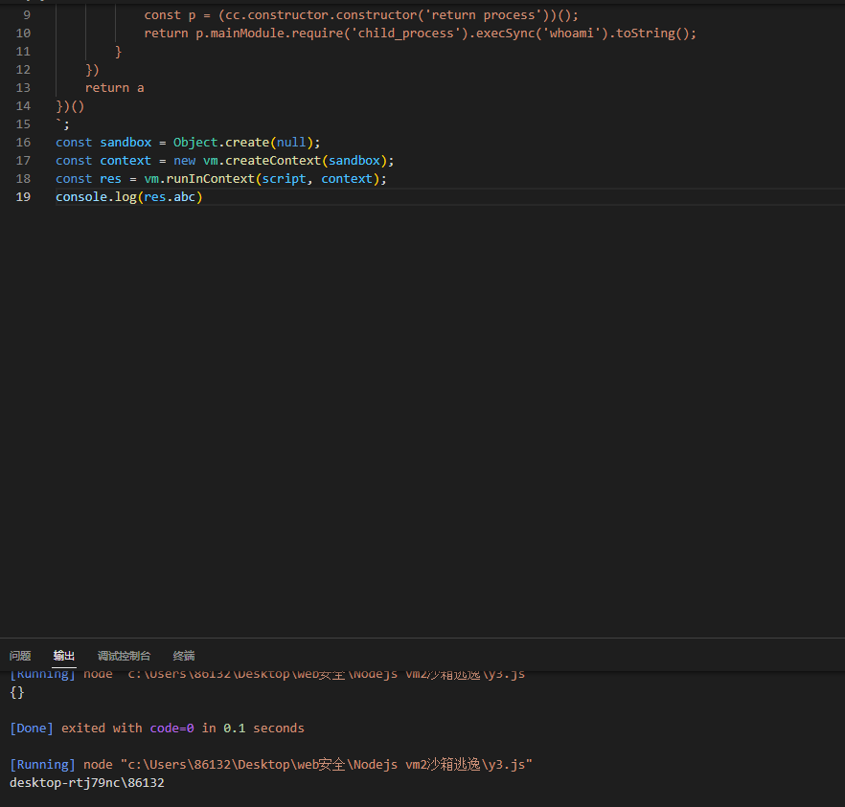The width and height of the screenshot is (845, 807).
Task: Click 'null' keyword on line 16
Action: tap(291, 143)
